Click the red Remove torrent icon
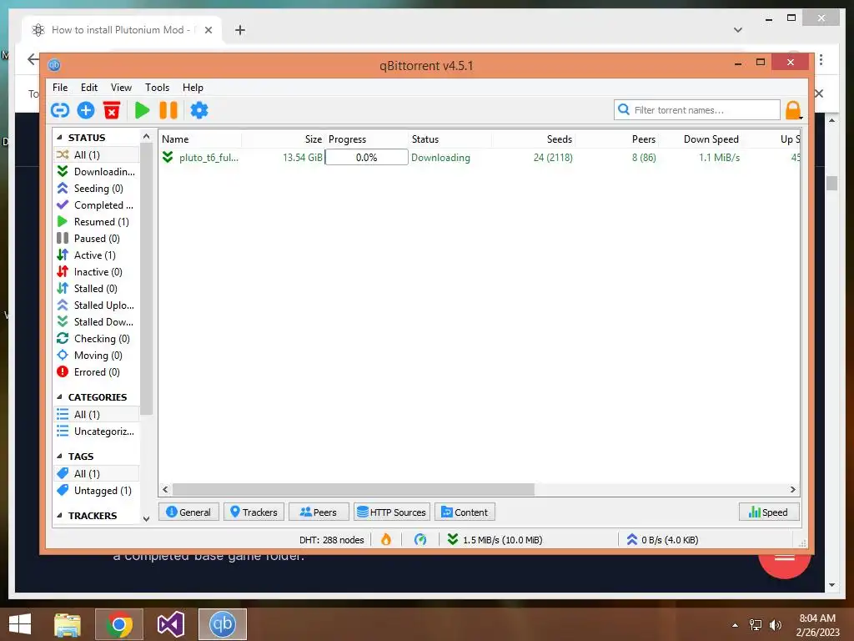The image size is (854, 641). click(x=112, y=111)
